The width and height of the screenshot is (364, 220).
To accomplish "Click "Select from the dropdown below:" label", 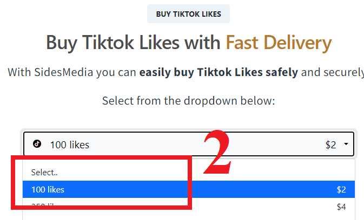I will point(189,101).
